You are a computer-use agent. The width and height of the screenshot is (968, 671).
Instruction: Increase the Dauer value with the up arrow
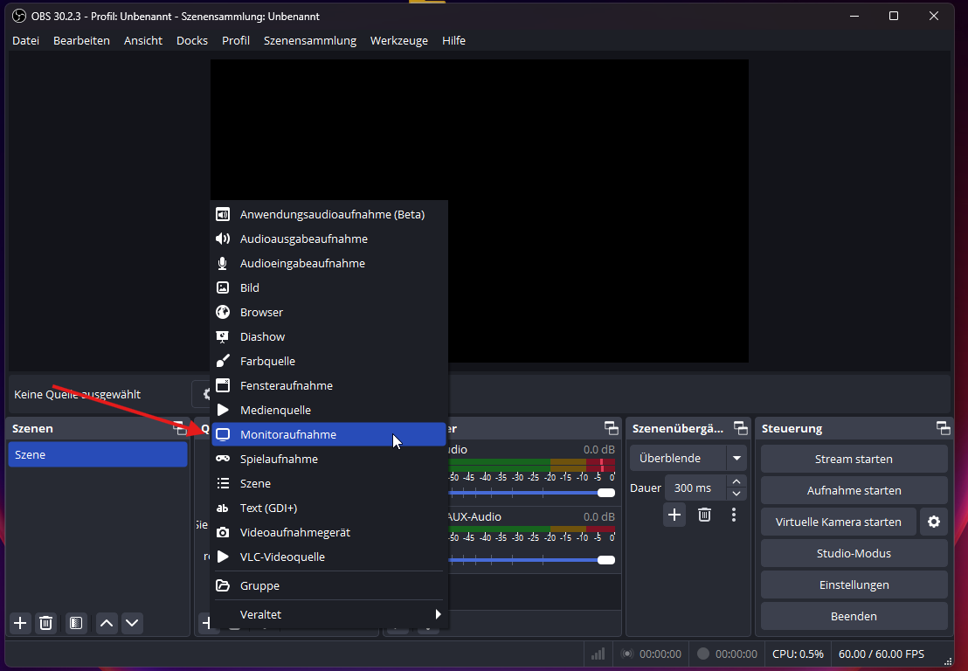(736, 481)
